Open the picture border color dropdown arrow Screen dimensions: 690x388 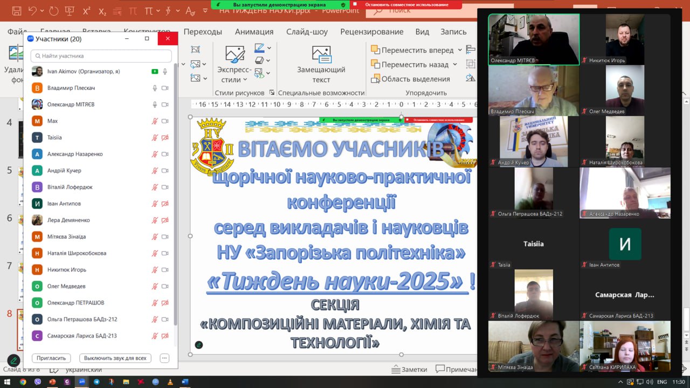click(269, 48)
